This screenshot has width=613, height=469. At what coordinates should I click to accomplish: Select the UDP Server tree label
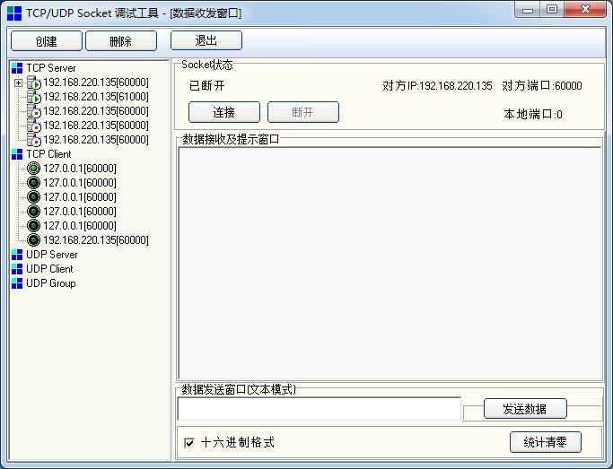[51, 255]
